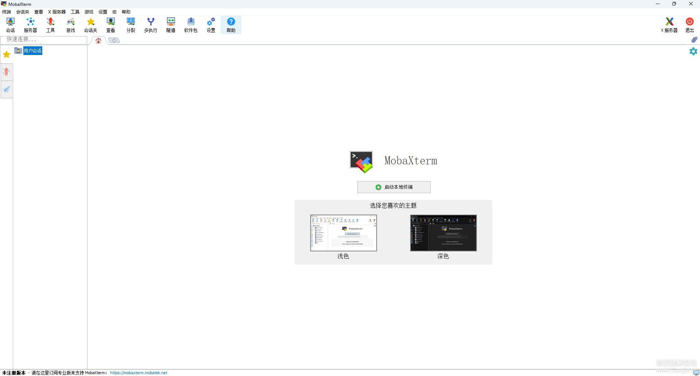Click the paperclip icon at top right

pyautogui.click(x=694, y=39)
